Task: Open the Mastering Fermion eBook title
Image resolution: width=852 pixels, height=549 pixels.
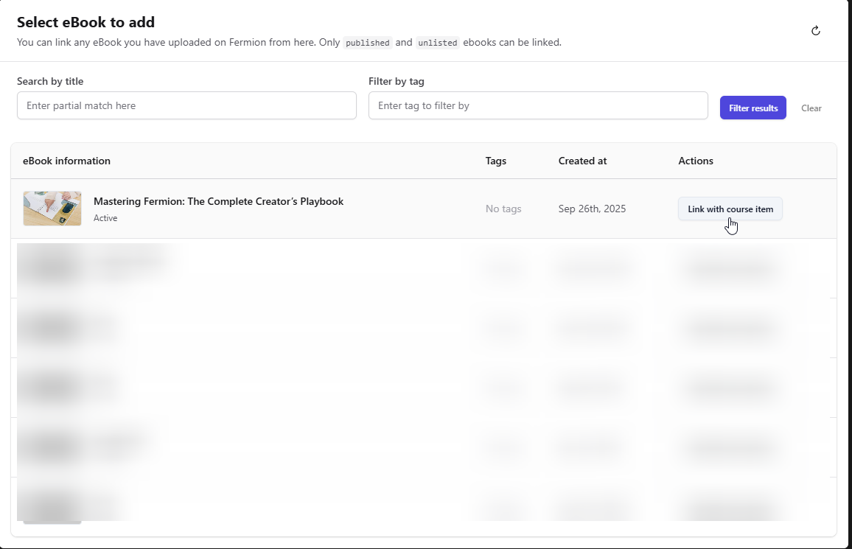Action: point(218,201)
